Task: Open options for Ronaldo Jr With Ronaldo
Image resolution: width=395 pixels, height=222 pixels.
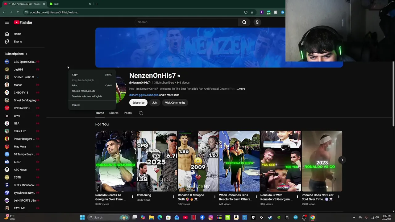Action: [x=297, y=196]
